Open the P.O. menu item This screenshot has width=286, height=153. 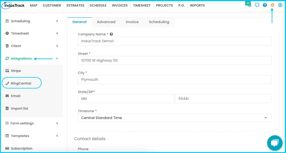[x=181, y=5]
